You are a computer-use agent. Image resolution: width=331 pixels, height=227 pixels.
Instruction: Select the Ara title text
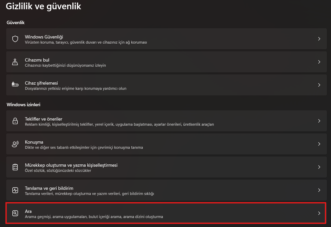click(28, 211)
